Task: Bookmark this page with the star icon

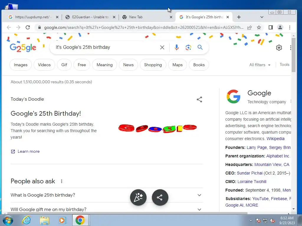Action: pyautogui.click(x=259, y=27)
